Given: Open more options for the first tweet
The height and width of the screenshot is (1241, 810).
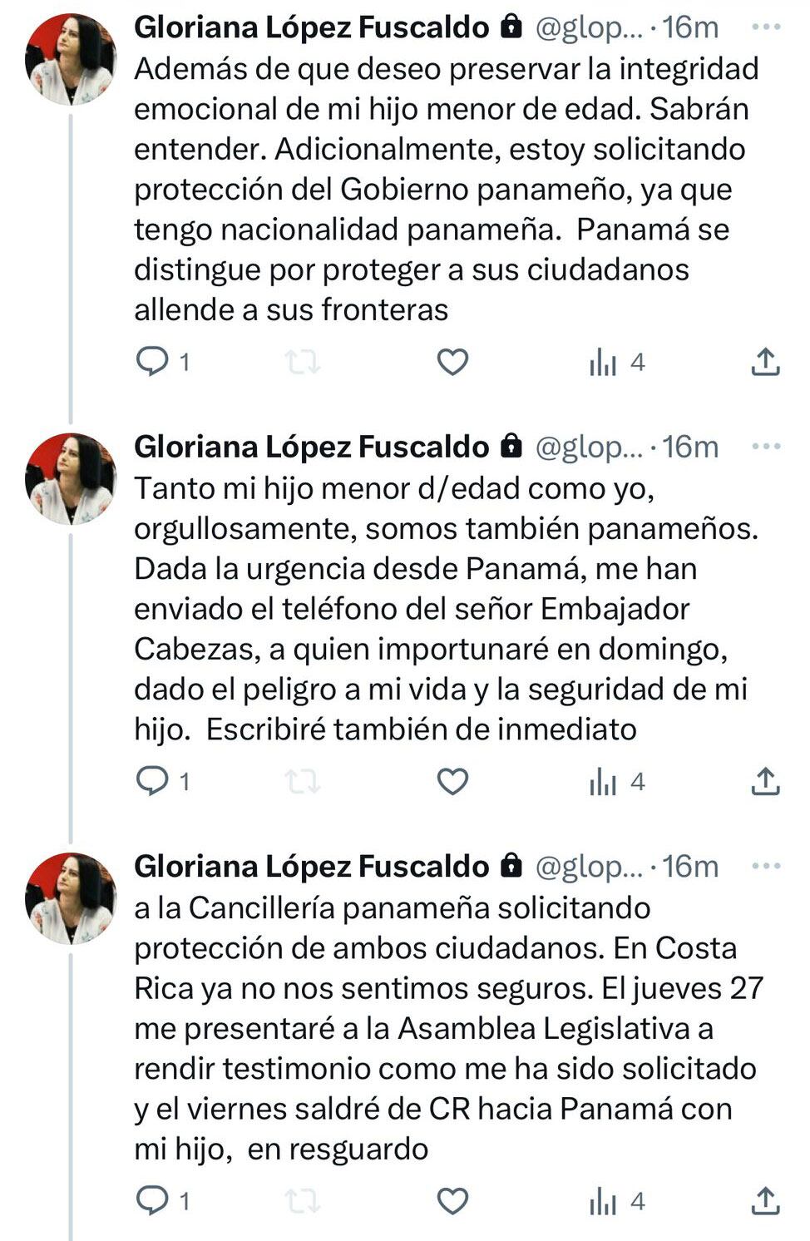Looking at the screenshot, I should point(765,27).
